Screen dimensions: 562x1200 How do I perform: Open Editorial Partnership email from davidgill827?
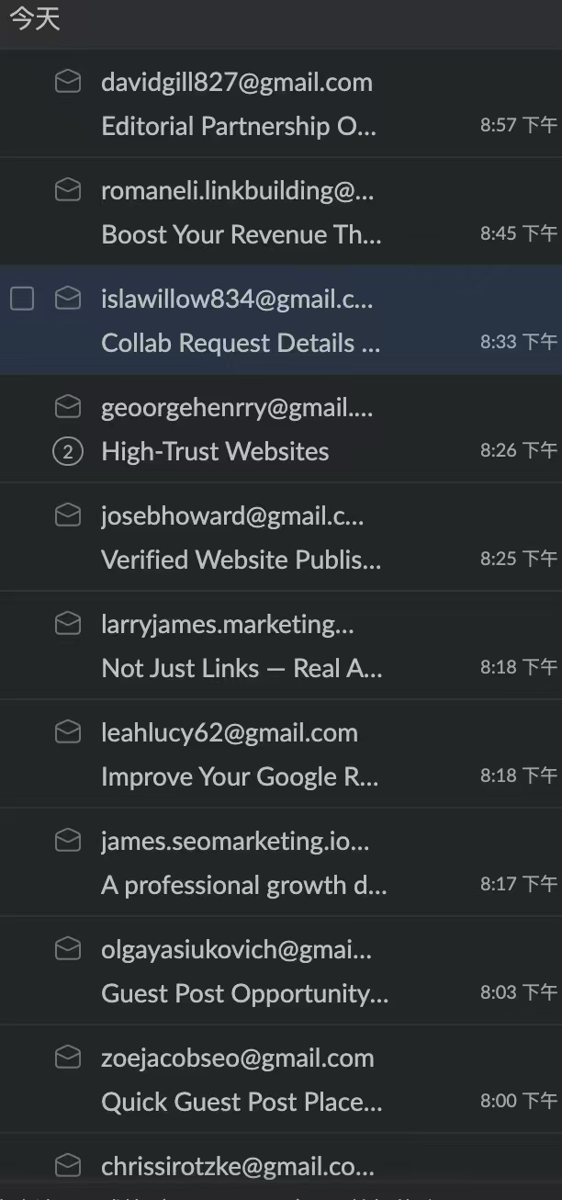[281, 103]
